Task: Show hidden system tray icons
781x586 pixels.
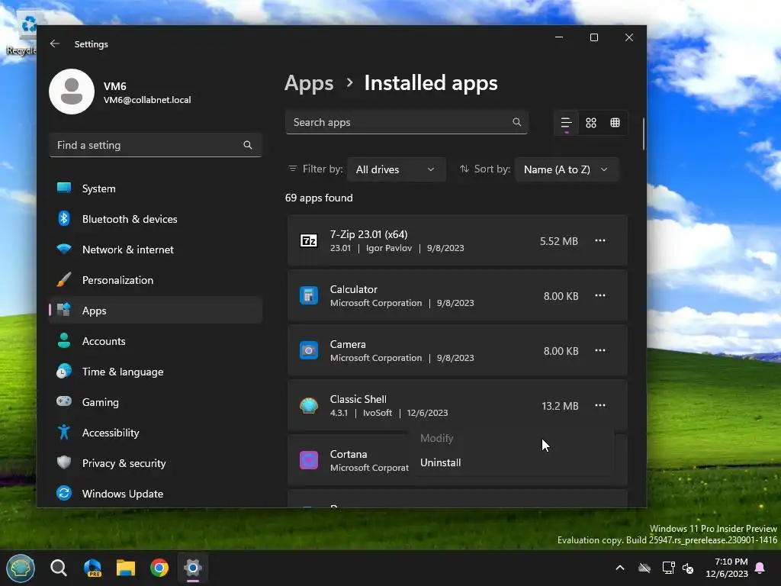Action: (x=620, y=568)
